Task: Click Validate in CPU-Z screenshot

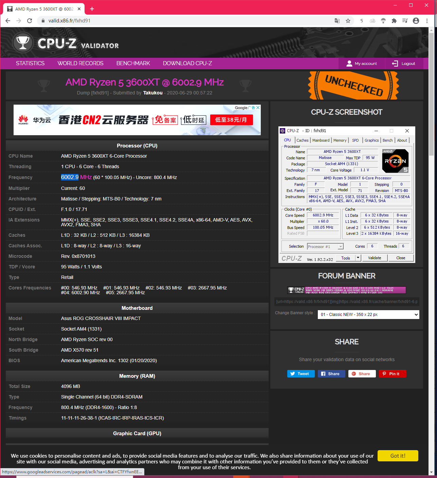Action: (375, 258)
